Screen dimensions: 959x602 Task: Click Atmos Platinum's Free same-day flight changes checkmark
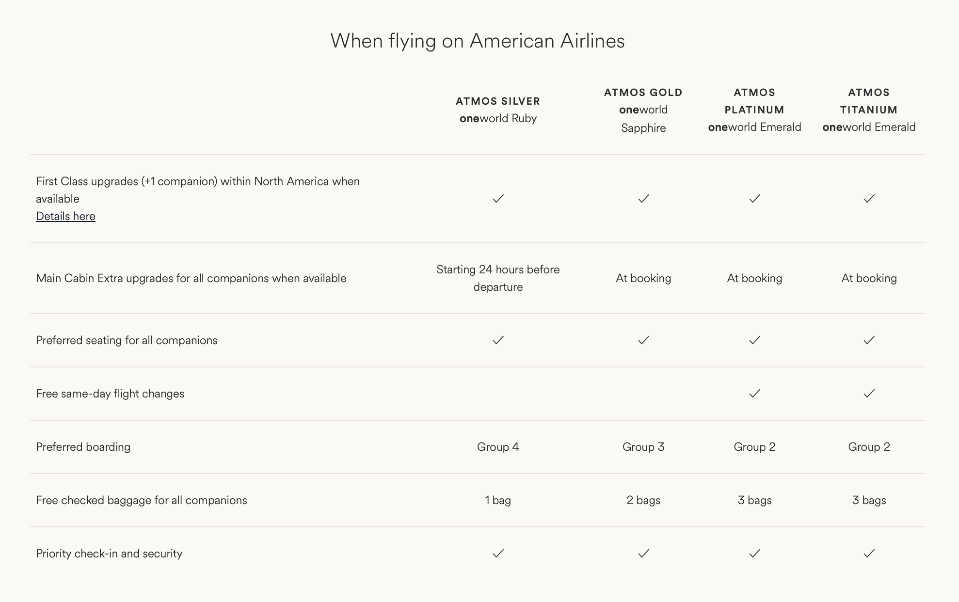tap(754, 394)
